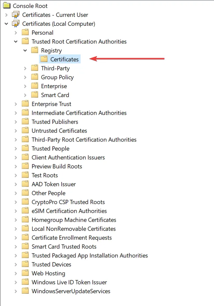
Task: Click the Group Policy folder icon
Action: pyautogui.click(x=35, y=77)
